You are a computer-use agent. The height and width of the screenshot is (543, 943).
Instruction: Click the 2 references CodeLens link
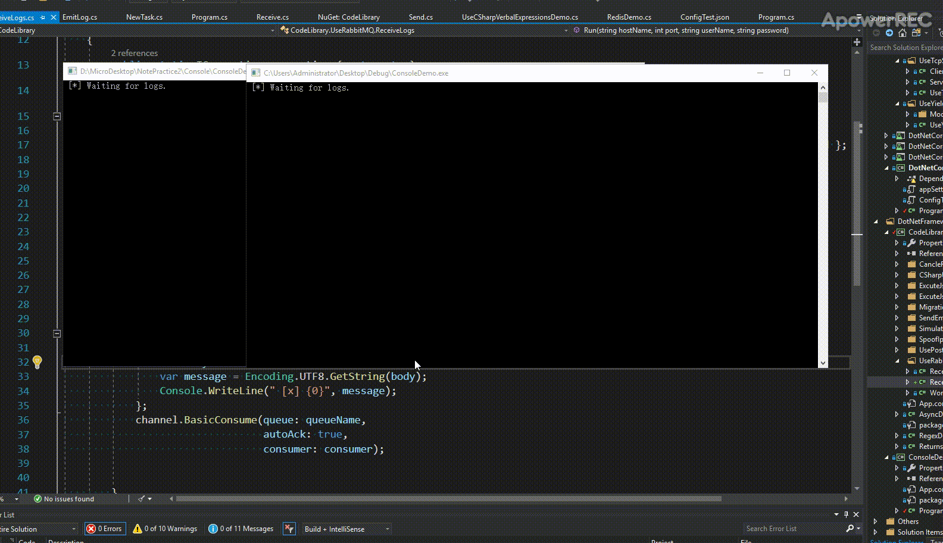point(135,54)
